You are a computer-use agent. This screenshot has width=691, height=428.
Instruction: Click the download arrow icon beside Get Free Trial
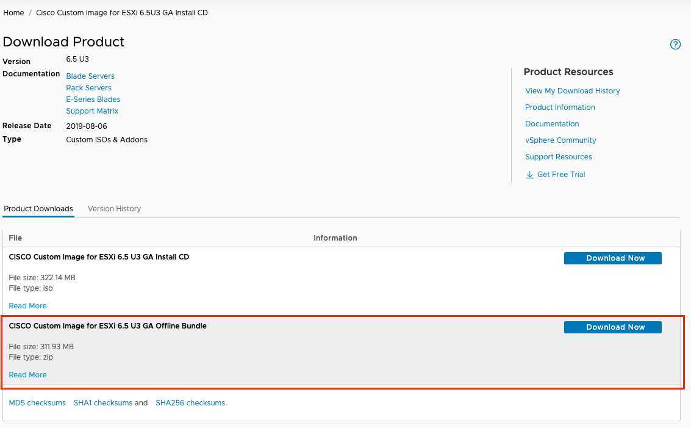[x=530, y=175]
